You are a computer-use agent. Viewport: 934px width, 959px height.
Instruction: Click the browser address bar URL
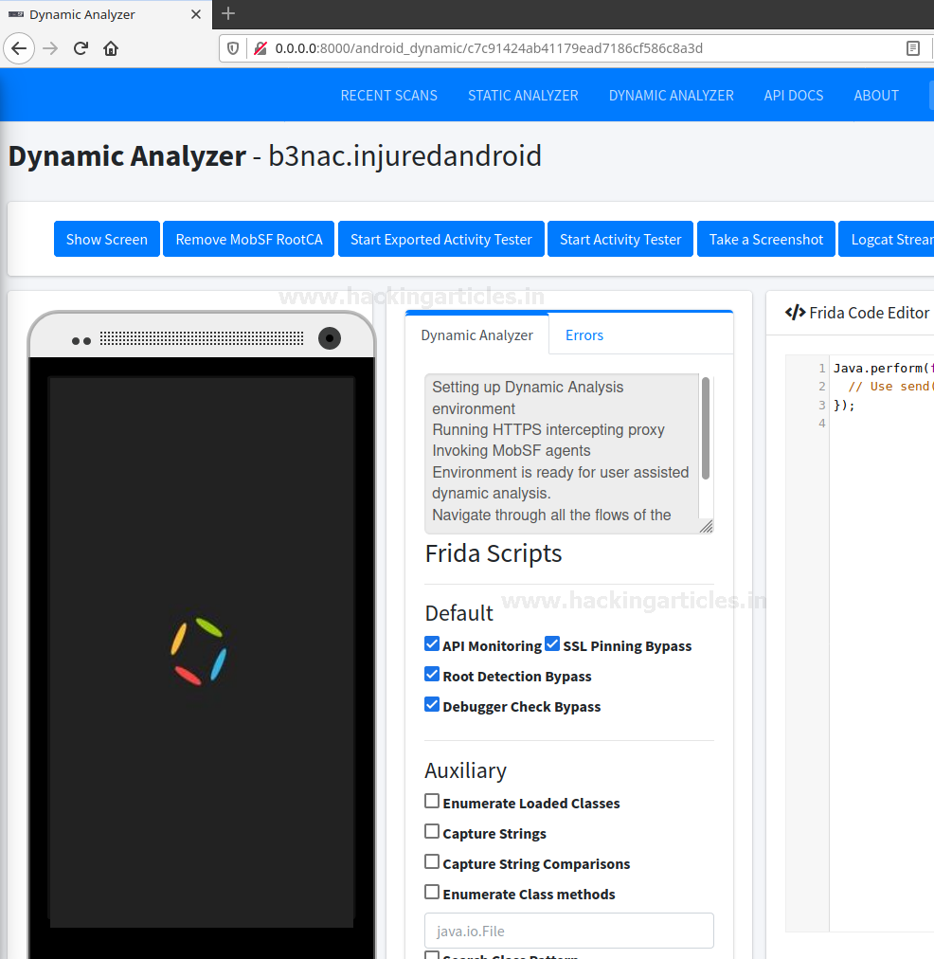(x=489, y=48)
